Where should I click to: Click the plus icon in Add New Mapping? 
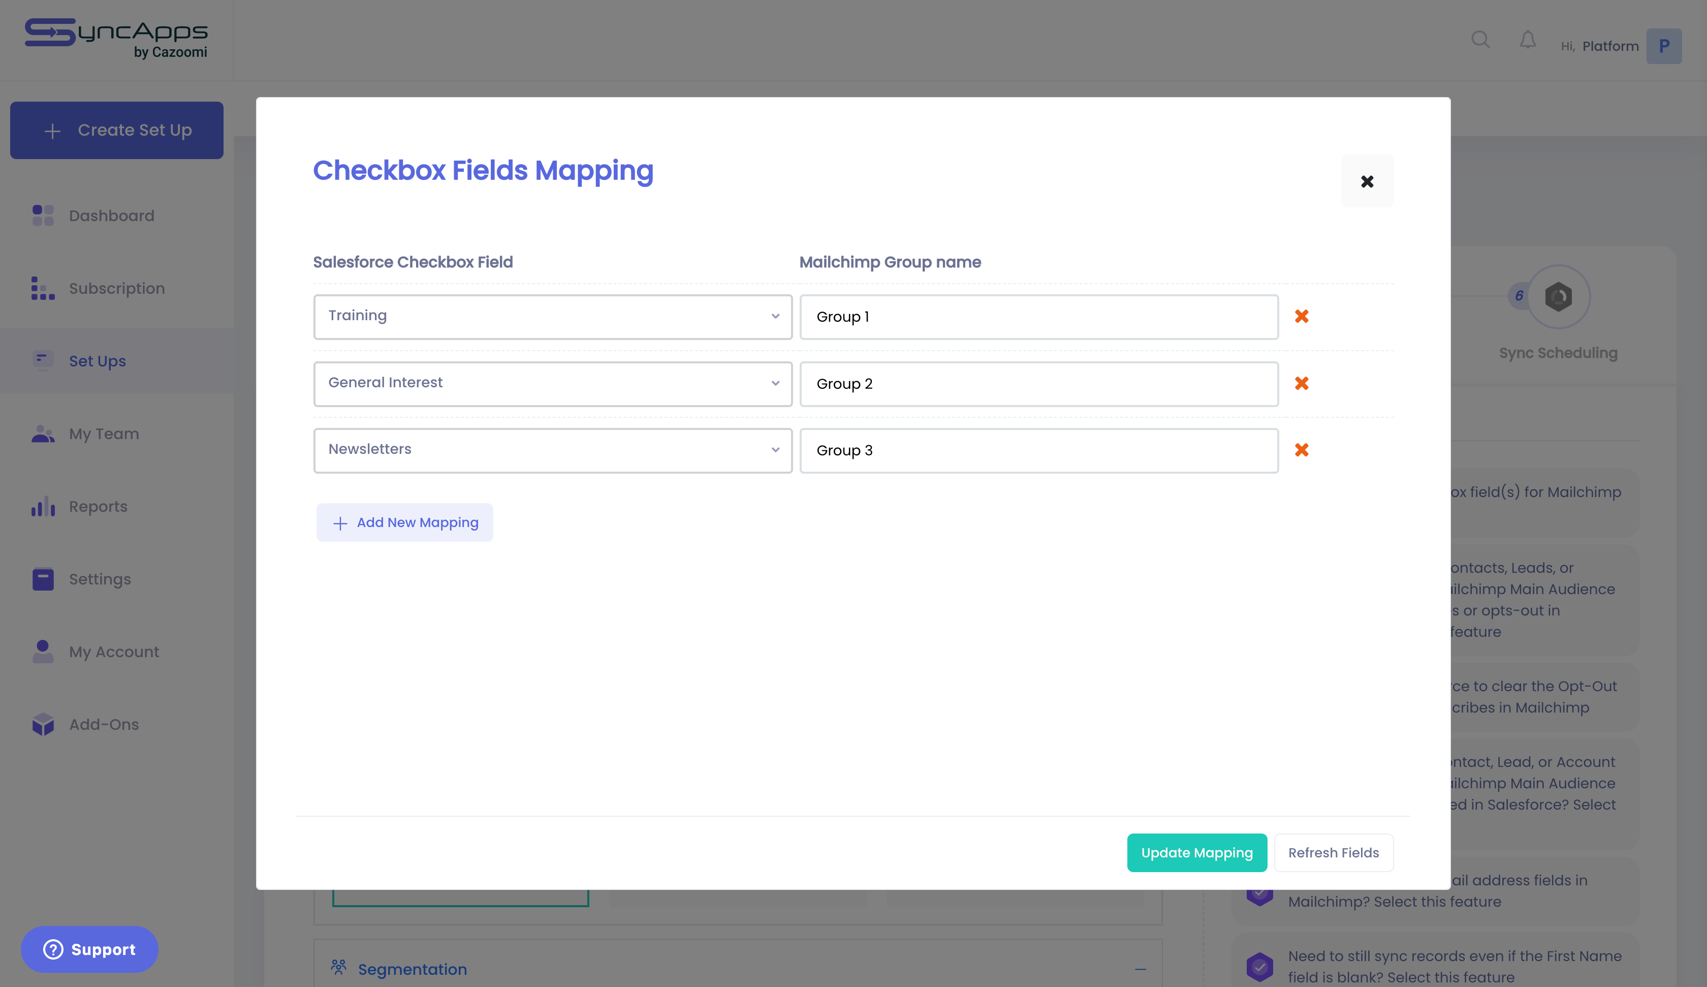point(340,522)
